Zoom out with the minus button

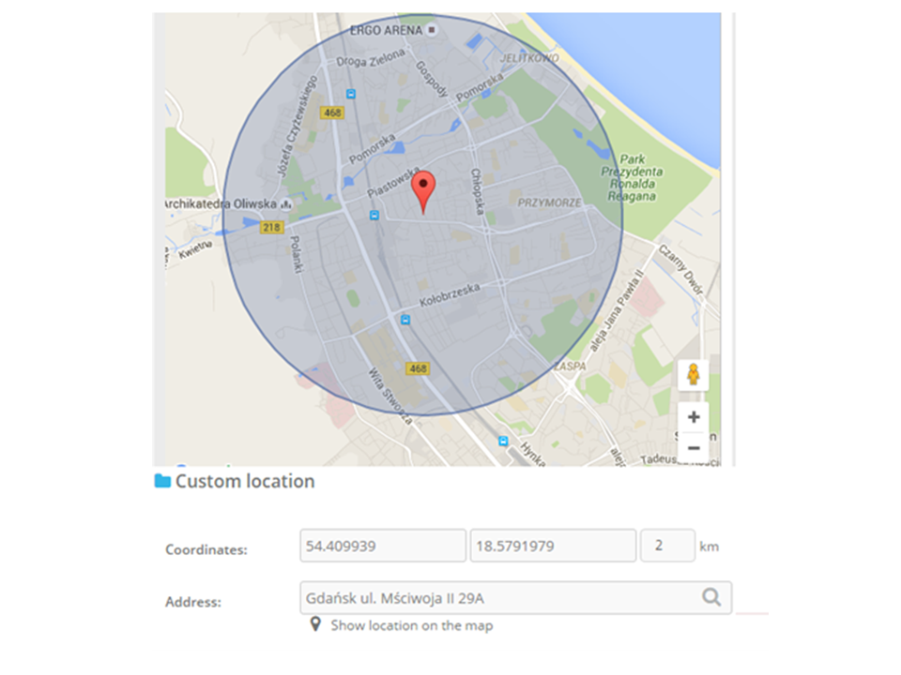pyautogui.click(x=694, y=448)
